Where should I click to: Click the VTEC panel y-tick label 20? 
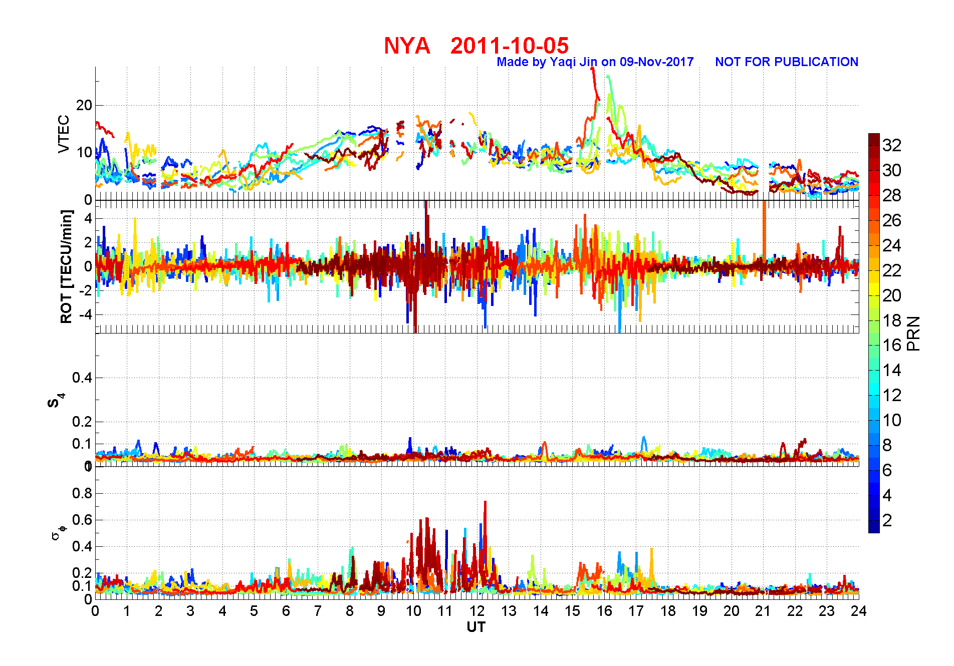point(84,105)
